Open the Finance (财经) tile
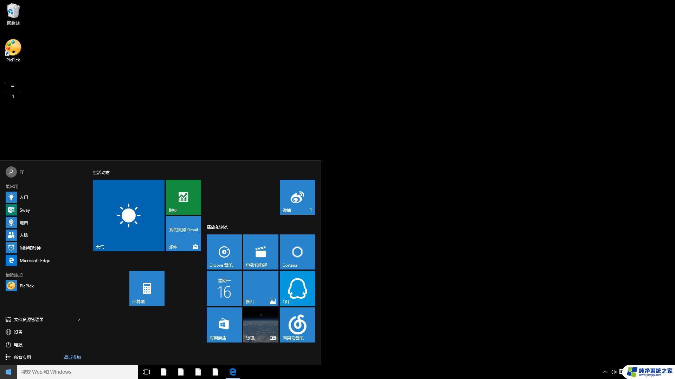Image resolution: width=675 pixels, height=379 pixels. [x=183, y=197]
